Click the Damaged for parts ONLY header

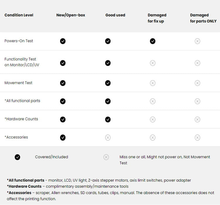(203, 18)
